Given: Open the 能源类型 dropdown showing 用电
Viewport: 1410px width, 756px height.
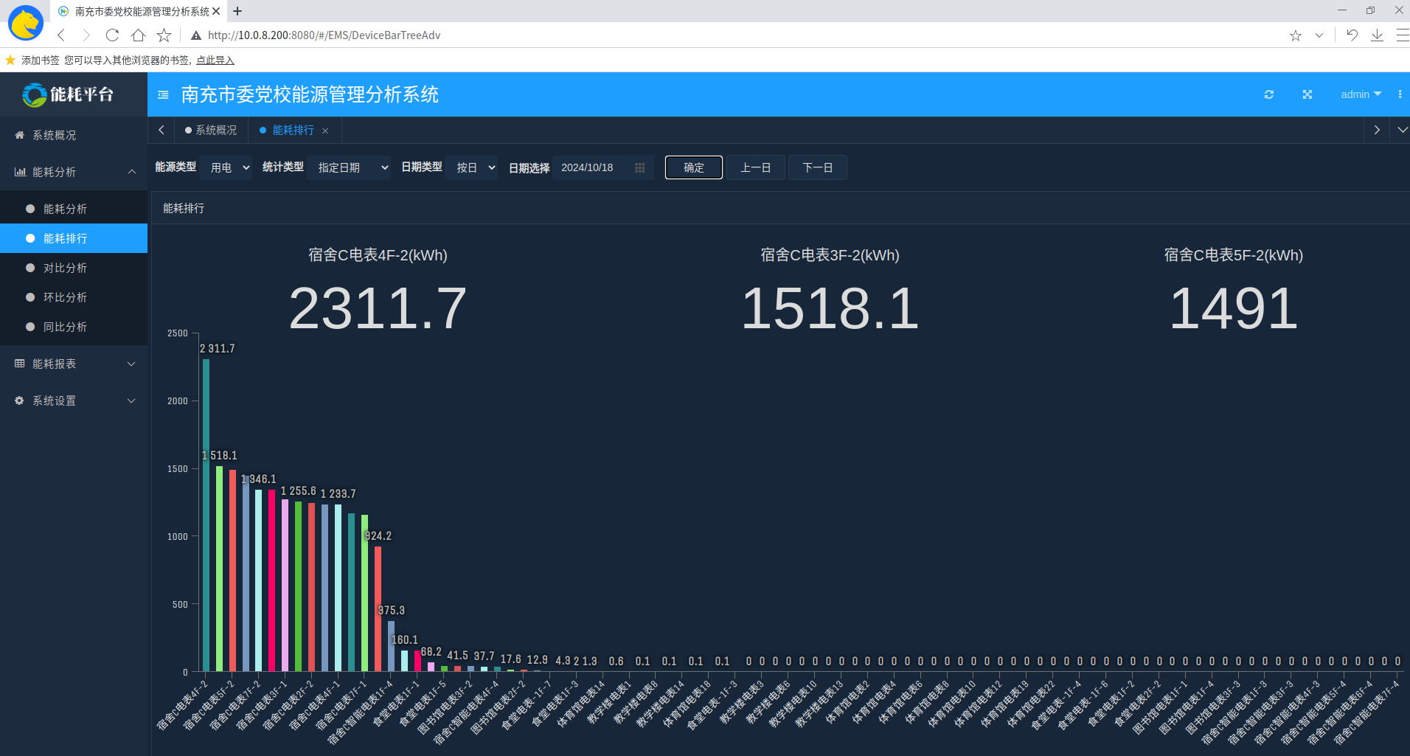Looking at the screenshot, I should tap(227, 167).
